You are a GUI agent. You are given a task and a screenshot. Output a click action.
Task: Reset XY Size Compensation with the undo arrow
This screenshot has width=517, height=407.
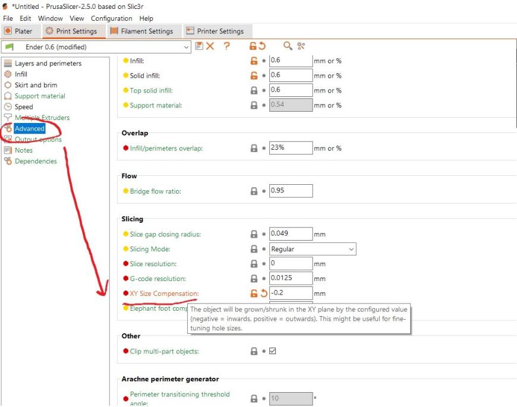pos(264,293)
